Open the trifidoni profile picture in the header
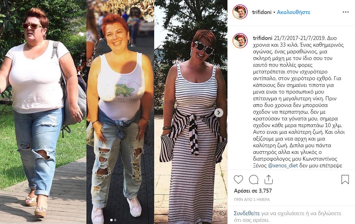 [x=240, y=12]
